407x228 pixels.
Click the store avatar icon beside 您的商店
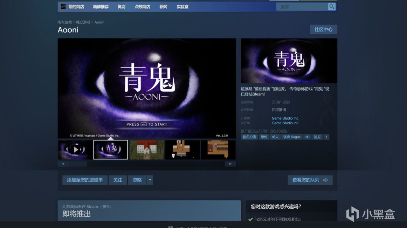click(x=63, y=7)
